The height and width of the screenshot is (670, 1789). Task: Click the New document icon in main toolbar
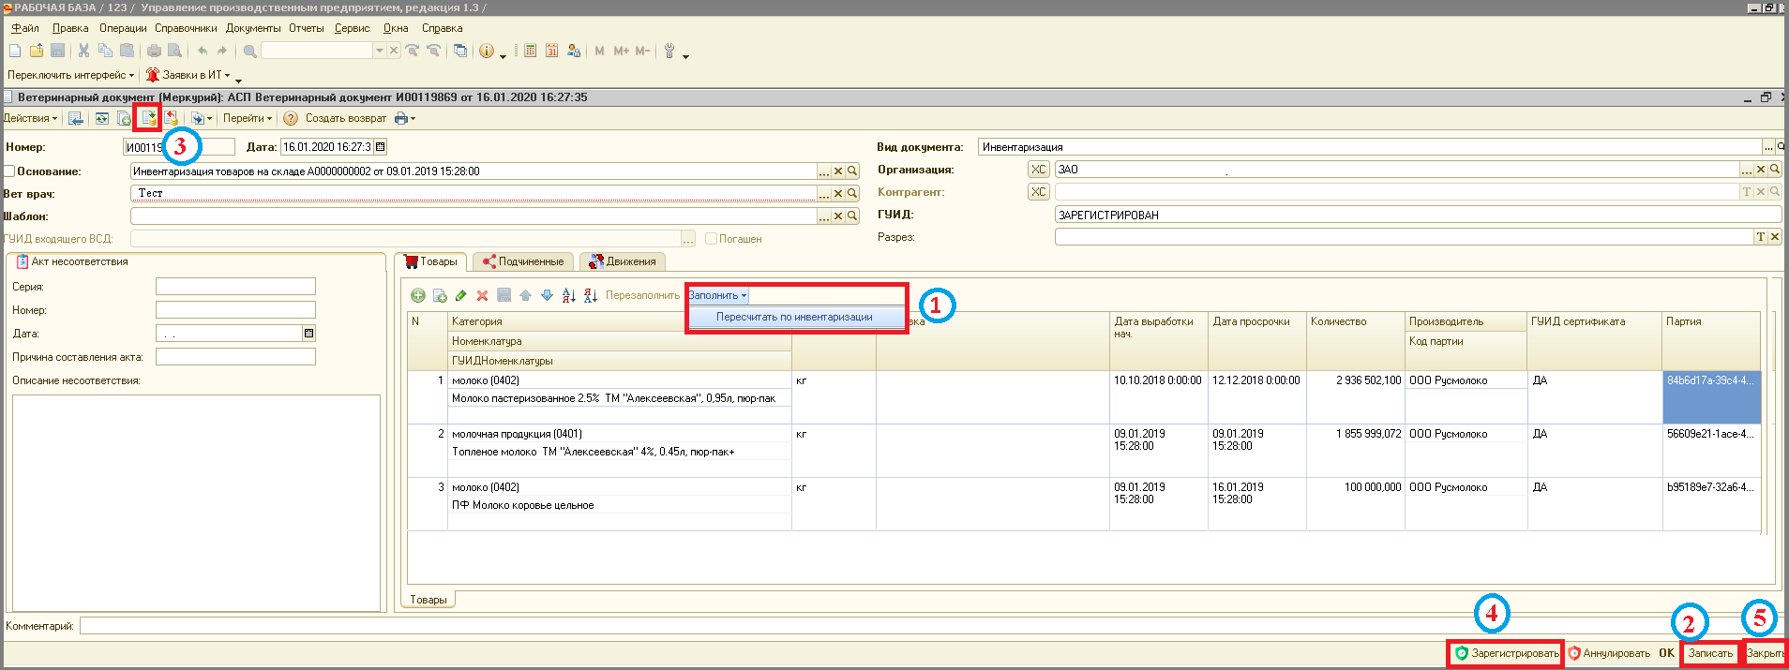tap(15, 51)
